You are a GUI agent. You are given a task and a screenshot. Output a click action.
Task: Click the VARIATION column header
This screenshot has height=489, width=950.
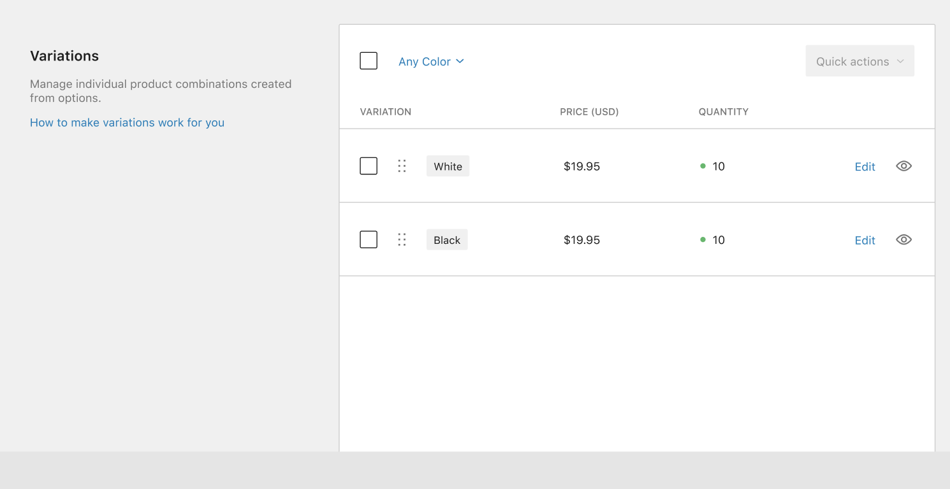386,111
